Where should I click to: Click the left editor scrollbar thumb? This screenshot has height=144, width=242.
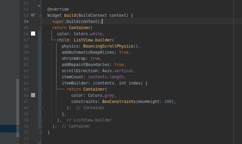pos(18,108)
